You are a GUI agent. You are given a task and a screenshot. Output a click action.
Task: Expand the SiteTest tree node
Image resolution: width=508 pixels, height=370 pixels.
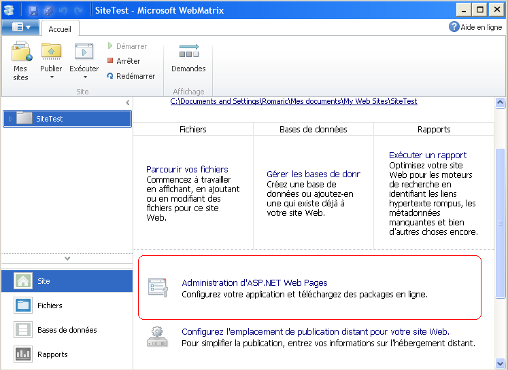click(x=10, y=119)
